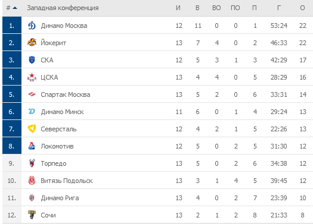Click the Сочи leopard logo

32,215
